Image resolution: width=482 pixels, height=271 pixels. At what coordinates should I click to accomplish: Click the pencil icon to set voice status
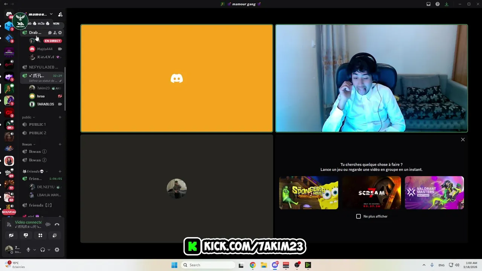click(60, 81)
